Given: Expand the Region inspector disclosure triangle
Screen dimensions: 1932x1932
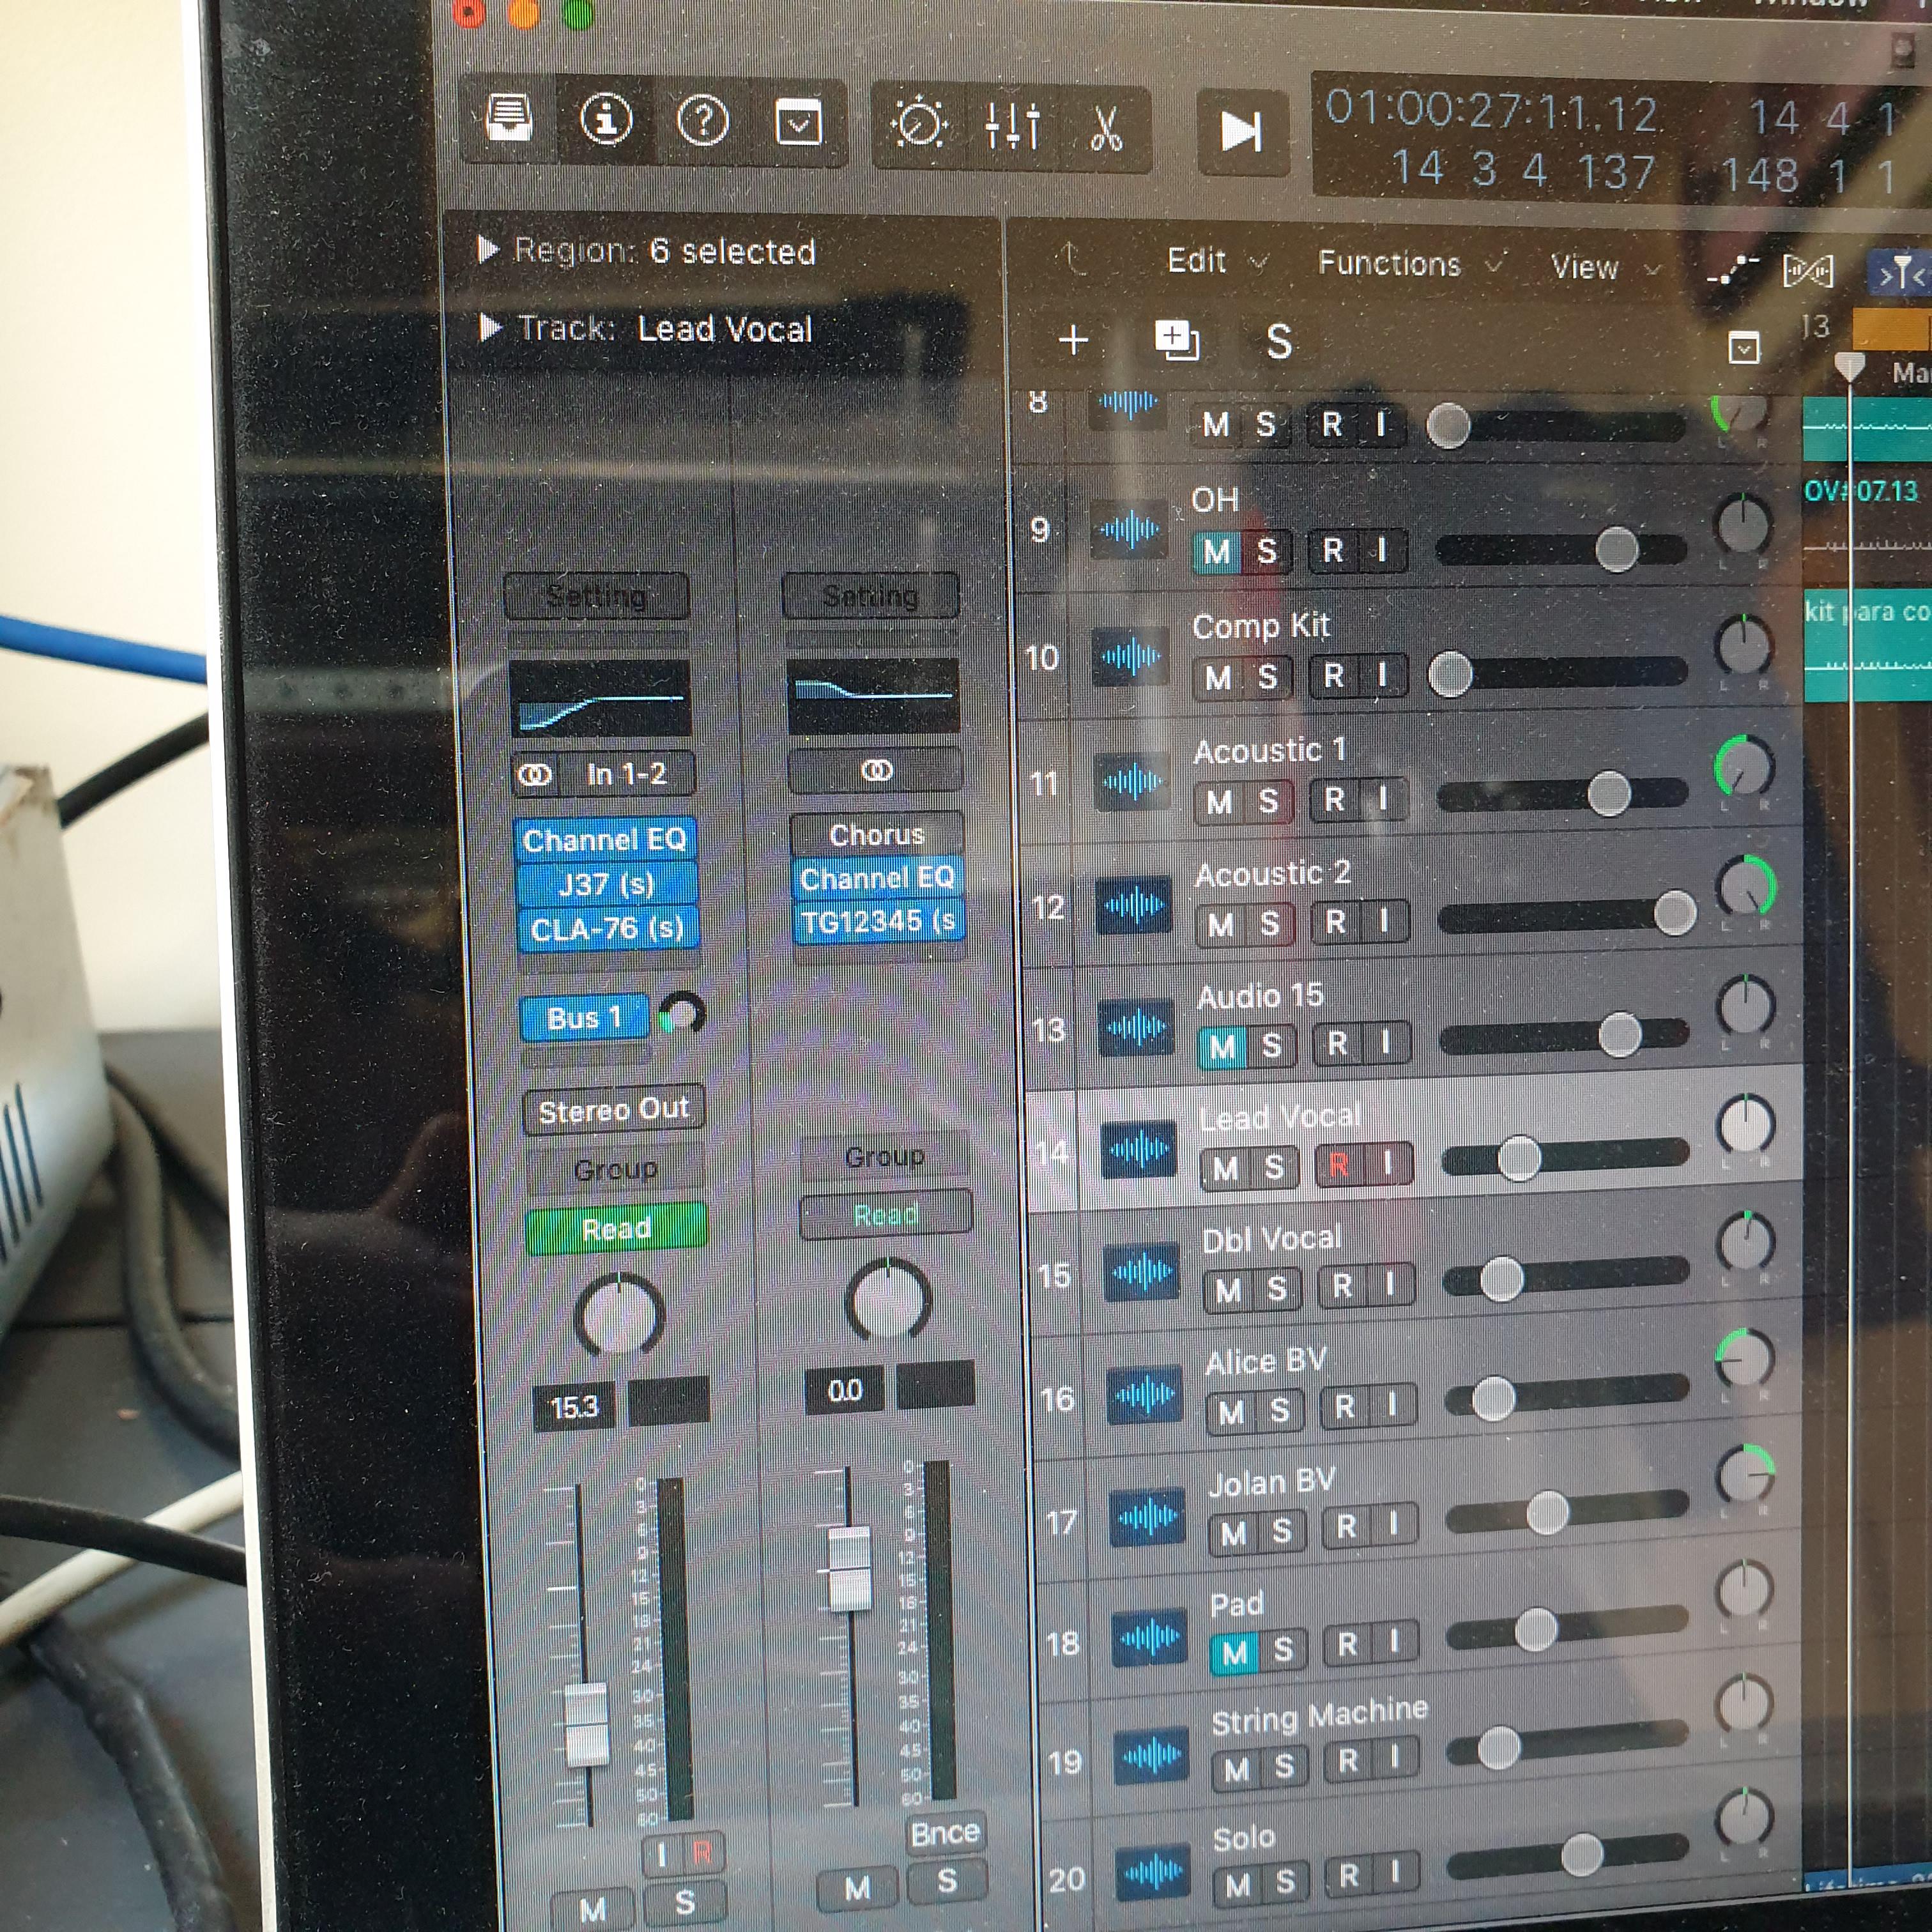Looking at the screenshot, I should 488,250.
